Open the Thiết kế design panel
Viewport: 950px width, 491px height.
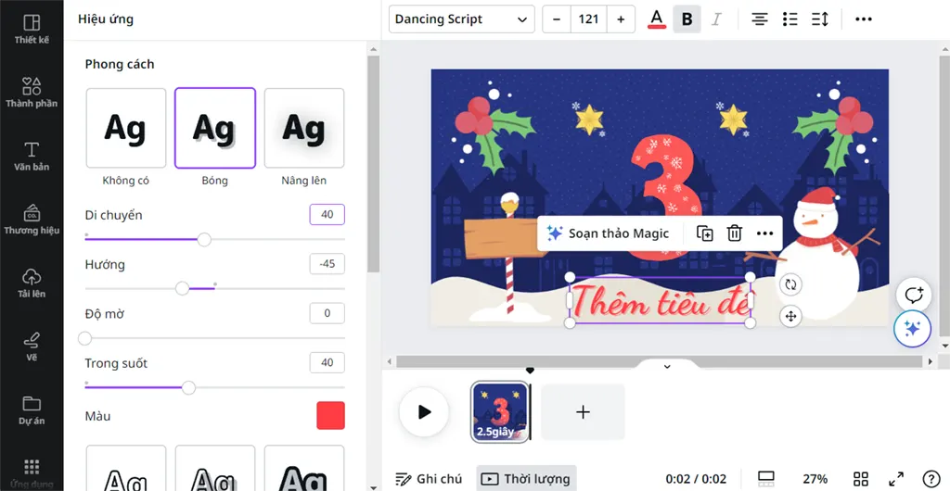pyautogui.click(x=32, y=29)
